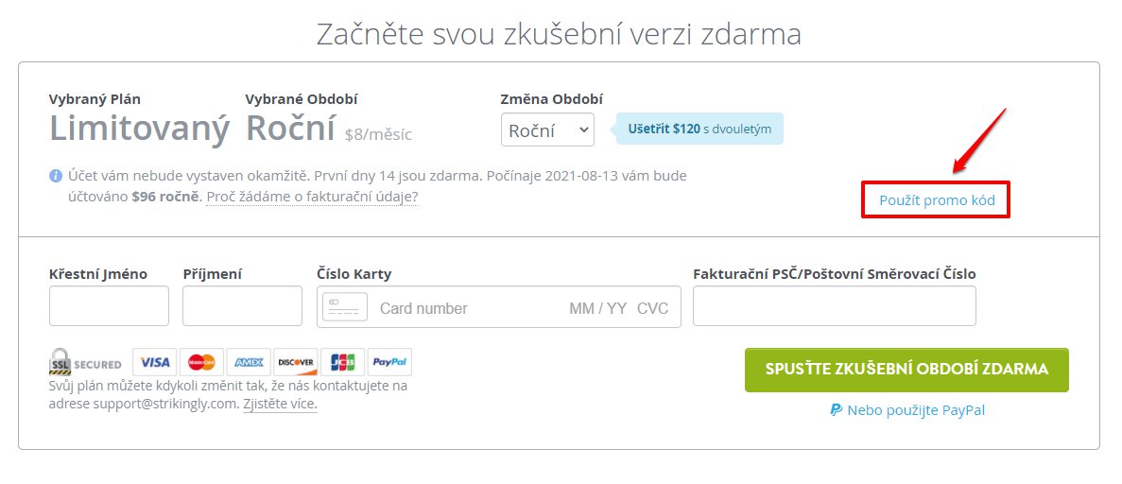Click the VISA card logo
This screenshot has width=1122, height=484.
(x=155, y=362)
